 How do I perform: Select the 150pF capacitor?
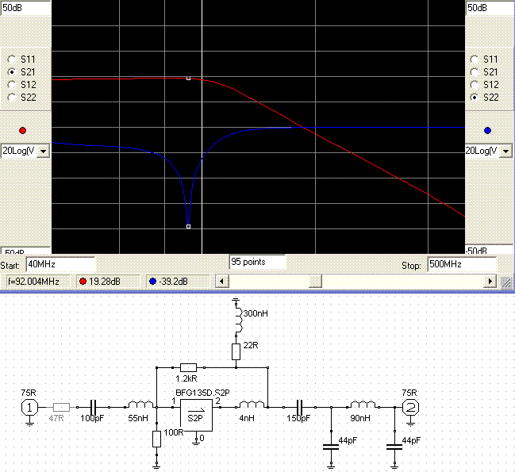299,407
